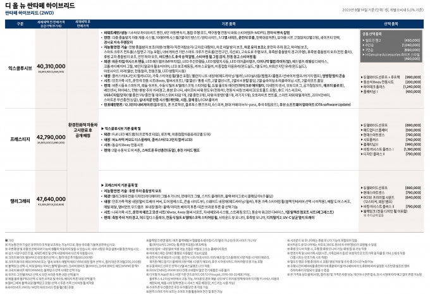Screen dimensions: 430x294
Task: Click the '파워트레인/성능' label
Action: pos(116,33)
